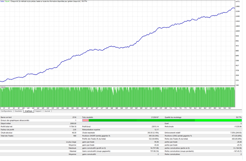Click the pink segment of modeling quality bar
The height and width of the screenshot is (161, 246).
(85, 120)
